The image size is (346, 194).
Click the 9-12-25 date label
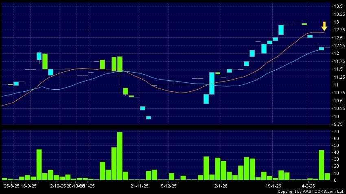coord(169,185)
